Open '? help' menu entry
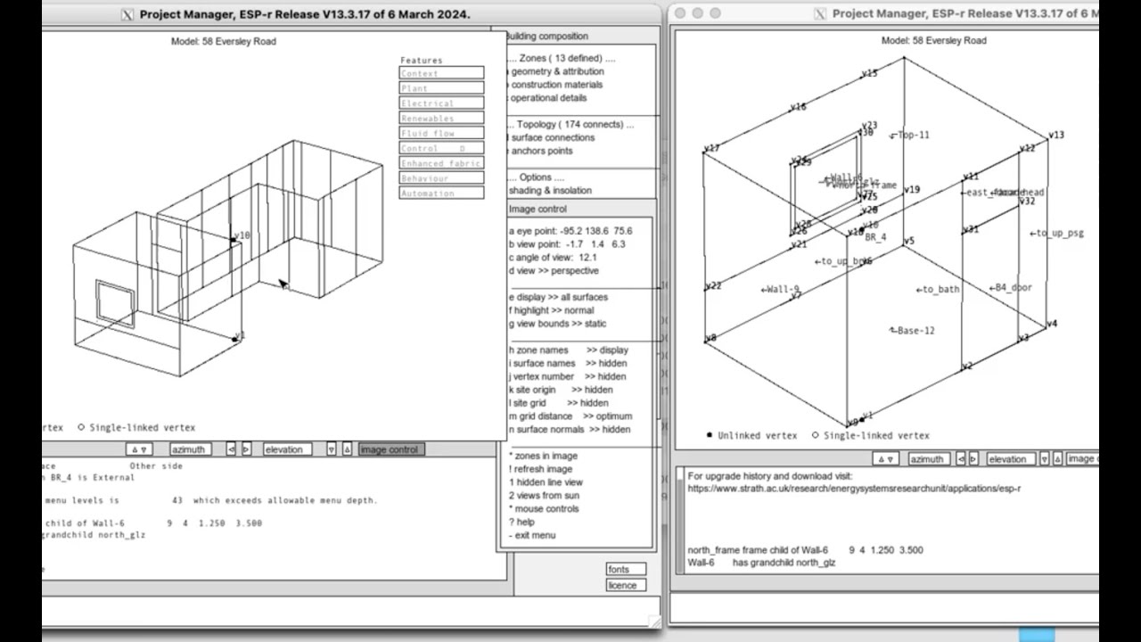This screenshot has height=642, width=1141. pyautogui.click(x=521, y=523)
